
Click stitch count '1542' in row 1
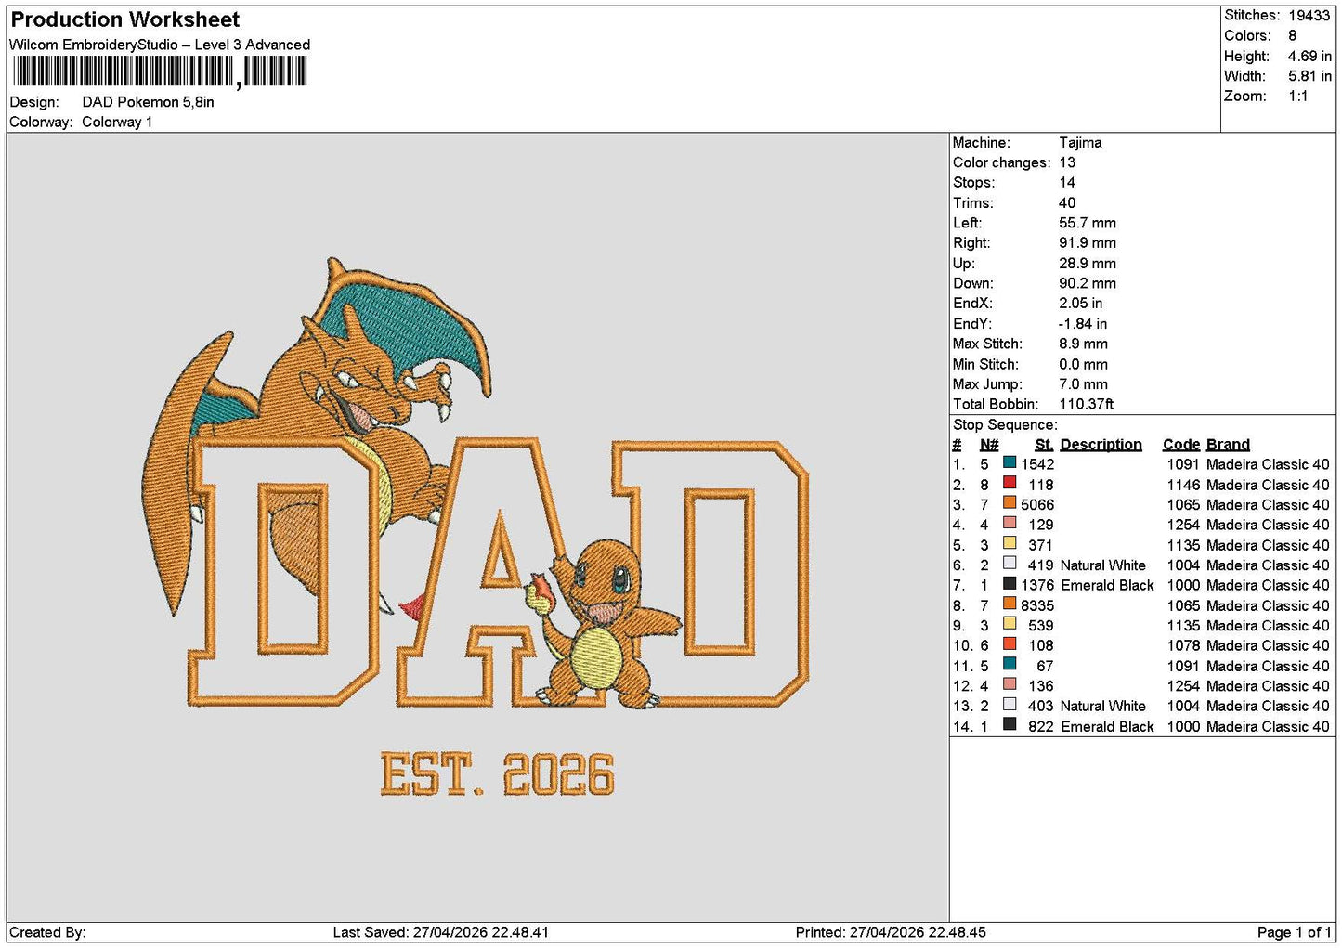pos(1037,464)
